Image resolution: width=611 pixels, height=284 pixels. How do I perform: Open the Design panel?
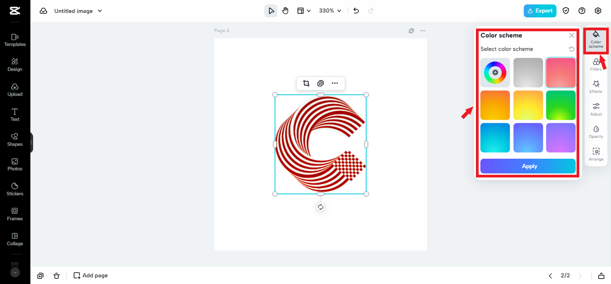click(15, 65)
